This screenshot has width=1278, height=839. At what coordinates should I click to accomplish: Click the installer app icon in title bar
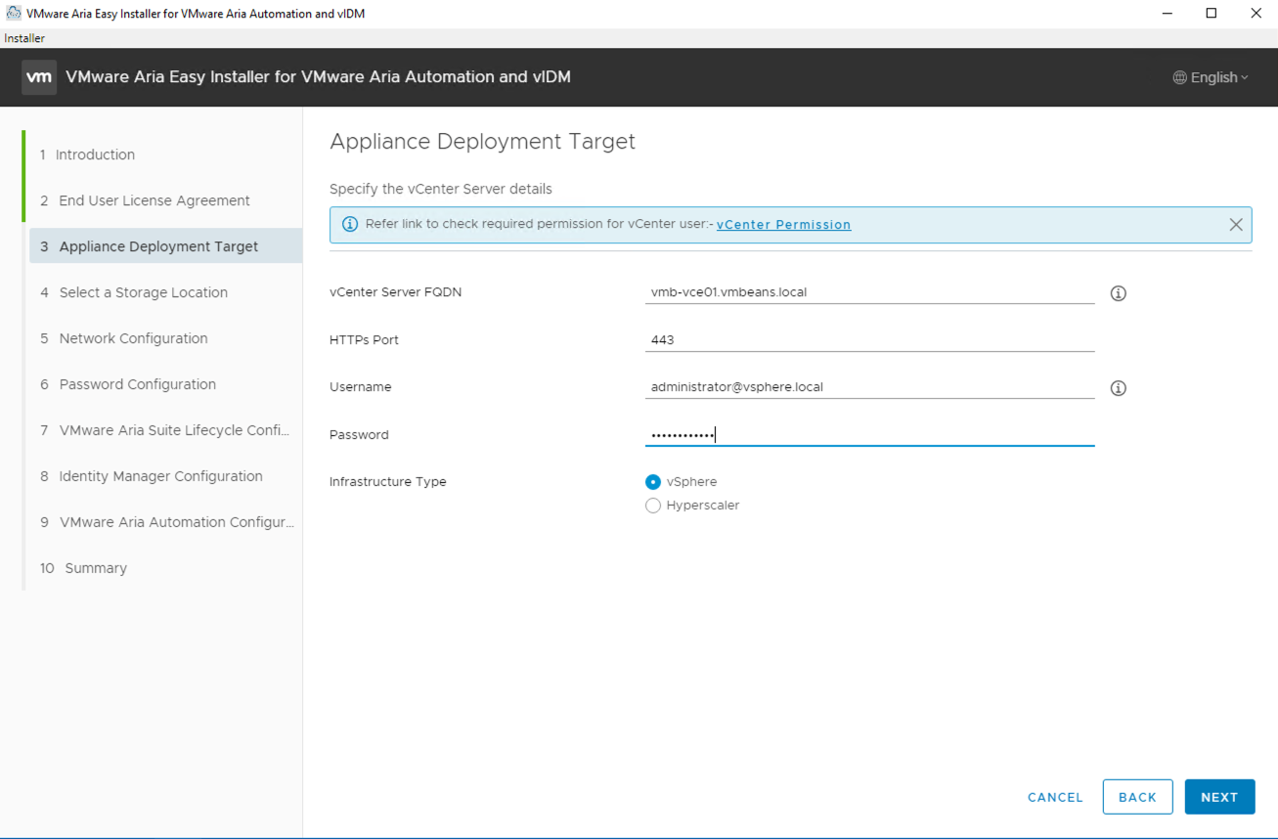pyautogui.click(x=14, y=14)
